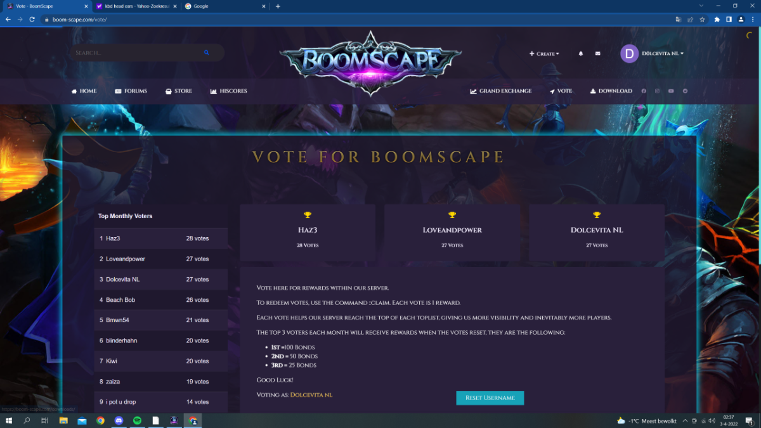The height and width of the screenshot is (428, 761).
Task: Open the notifications bell icon
Action: tap(580, 54)
